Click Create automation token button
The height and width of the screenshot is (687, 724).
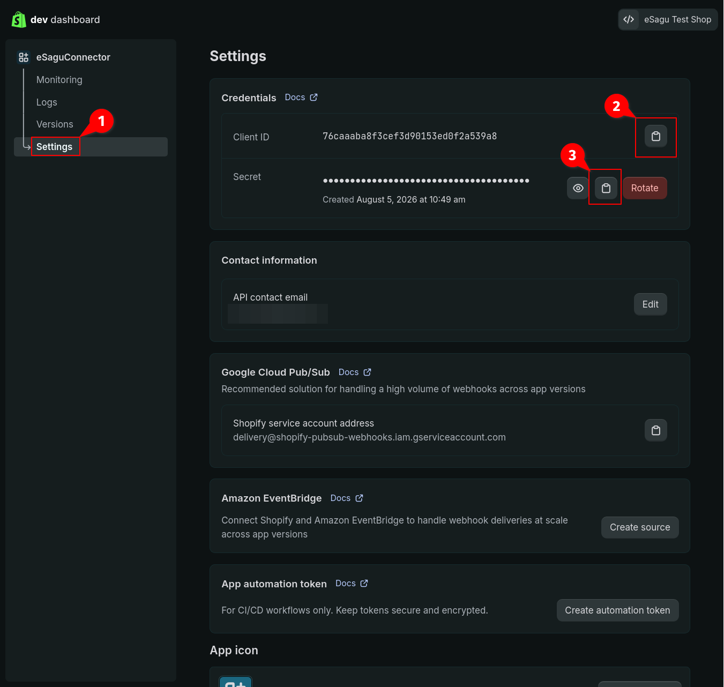[617, 610]
